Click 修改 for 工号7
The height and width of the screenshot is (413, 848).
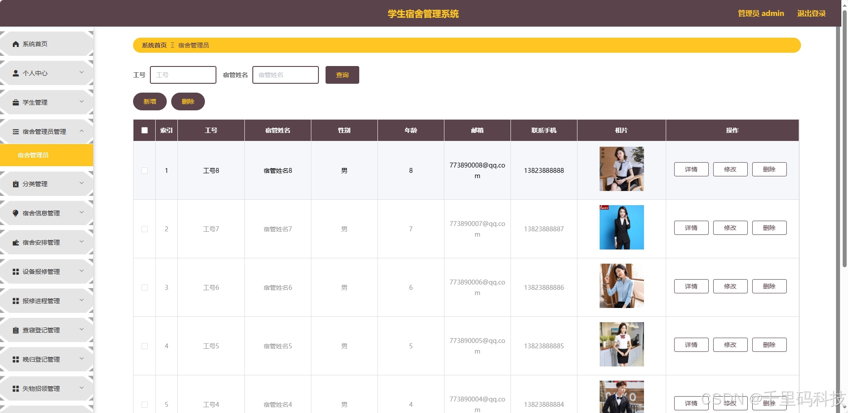(x=730, y=228)
